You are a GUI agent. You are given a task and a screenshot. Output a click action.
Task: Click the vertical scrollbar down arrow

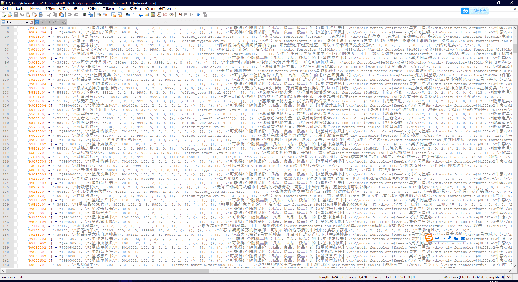click(515, 266)
